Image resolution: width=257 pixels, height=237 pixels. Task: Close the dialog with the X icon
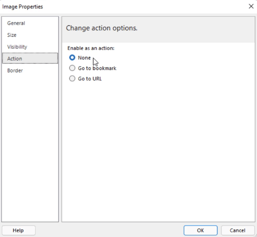pyautogui.click(x=251, y=7)
